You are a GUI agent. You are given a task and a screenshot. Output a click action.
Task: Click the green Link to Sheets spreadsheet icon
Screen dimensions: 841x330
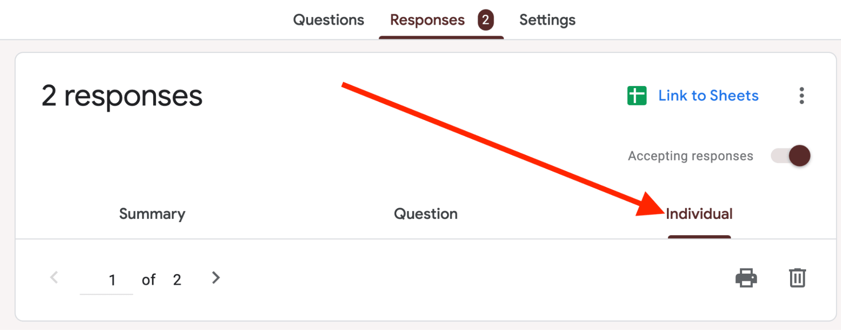[636, 96]
